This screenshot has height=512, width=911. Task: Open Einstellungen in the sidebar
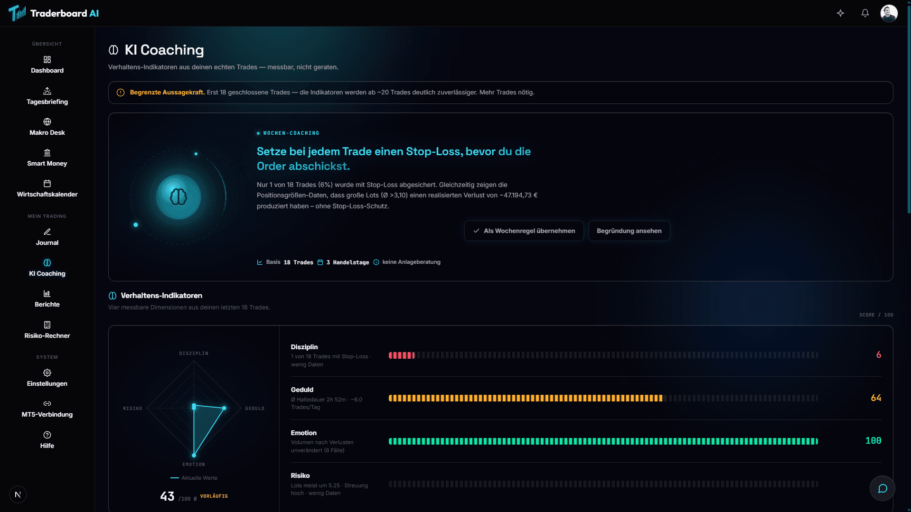[x=47, y=378]
